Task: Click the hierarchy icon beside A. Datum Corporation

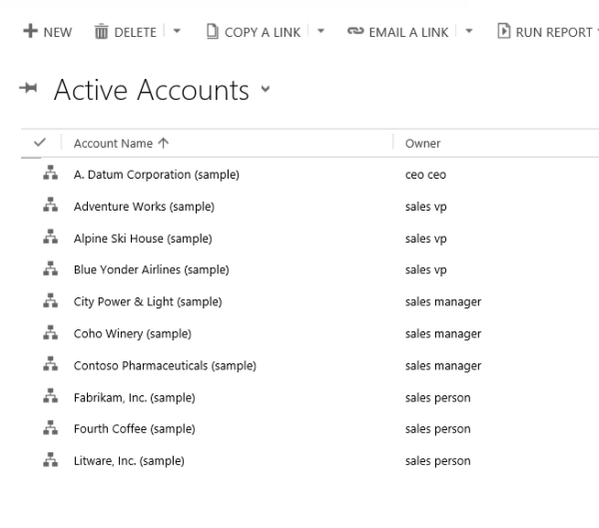Action: click(x=46, y=175)
